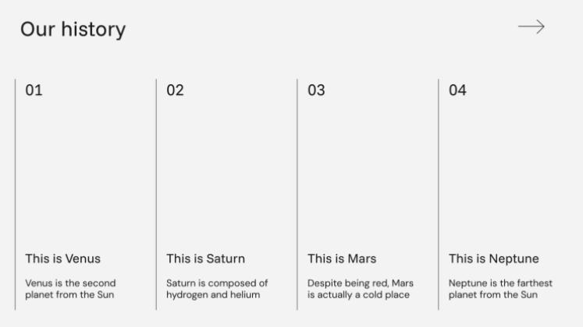Image resolution: width=583 pixels, height=327 pixels.
Task: Click the vertical divider left of 02
Action: point(156,195)
